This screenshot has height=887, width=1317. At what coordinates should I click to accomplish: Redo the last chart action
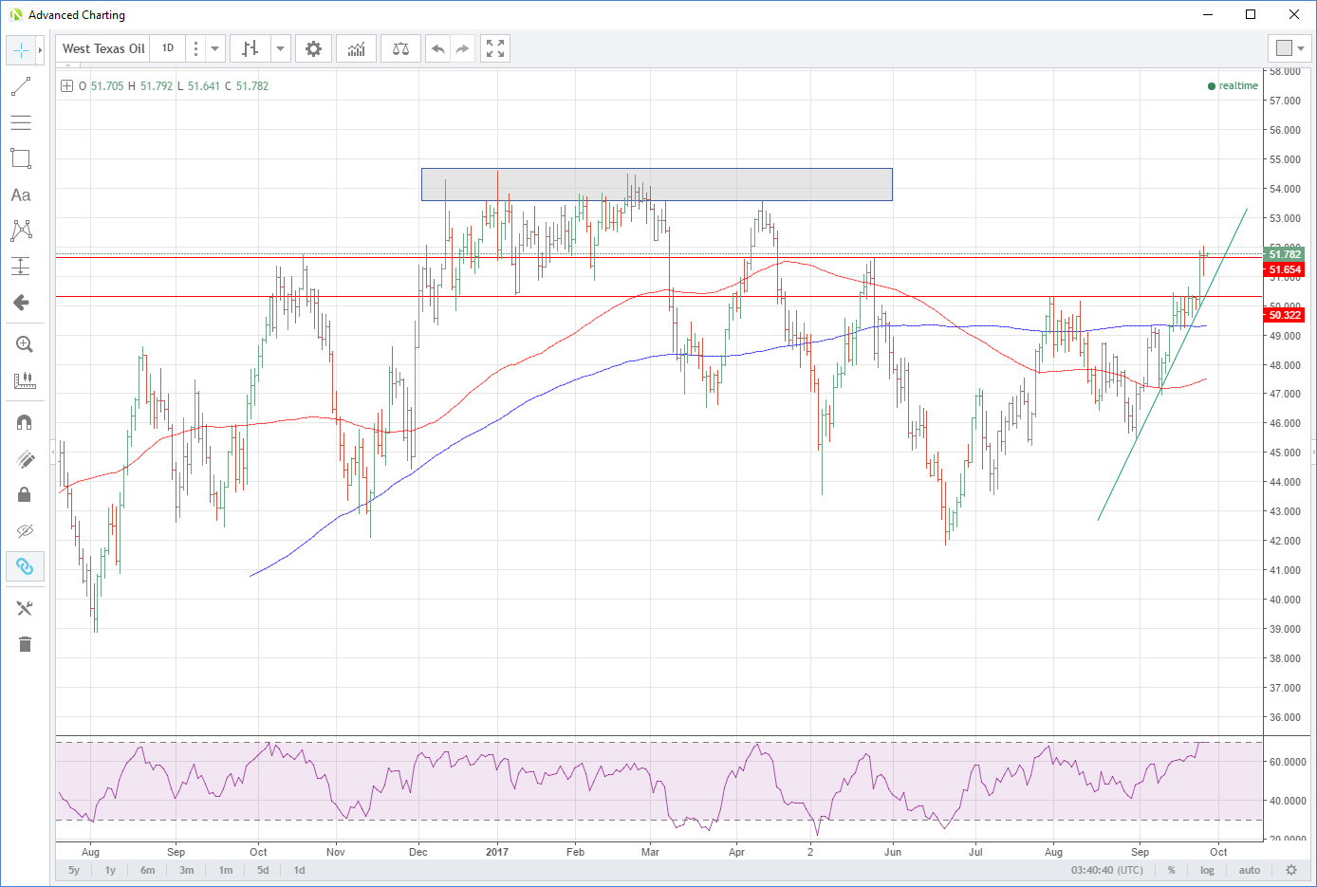coord(462,48)
